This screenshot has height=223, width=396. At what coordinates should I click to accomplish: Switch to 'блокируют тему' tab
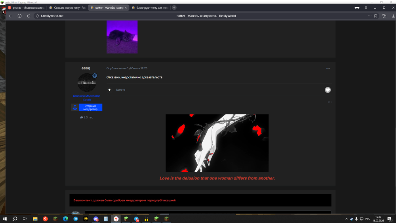[x=150, y=8]
